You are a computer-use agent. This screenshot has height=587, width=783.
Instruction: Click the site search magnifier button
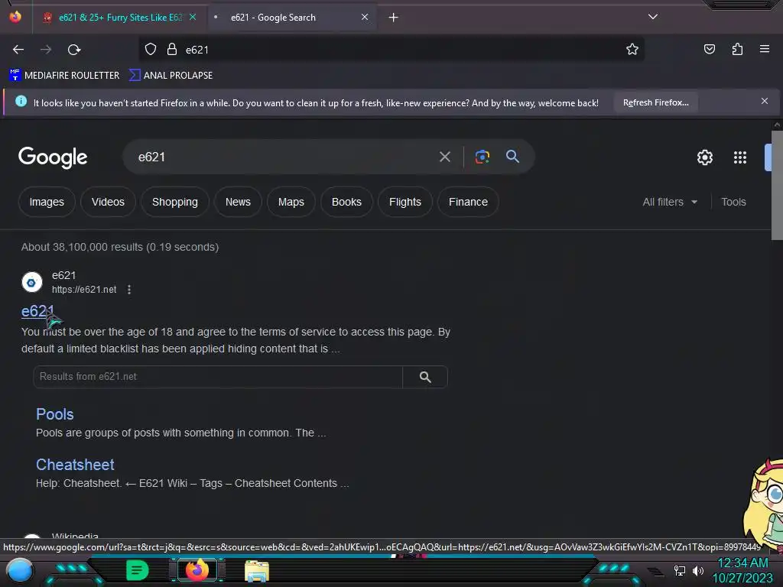pyautogui.click(x=425, y=377)
